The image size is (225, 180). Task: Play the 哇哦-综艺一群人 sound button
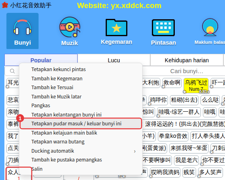pos(179,112)
